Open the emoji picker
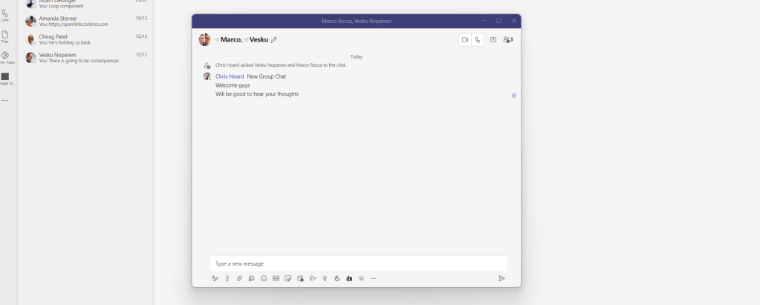Viewport: 760px width, 305px height. tap(264, 278)
